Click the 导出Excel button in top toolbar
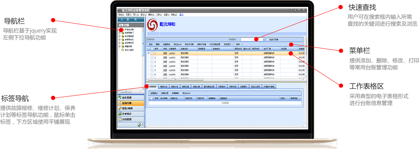Screen dimensions: 419x149 (178, 44)
